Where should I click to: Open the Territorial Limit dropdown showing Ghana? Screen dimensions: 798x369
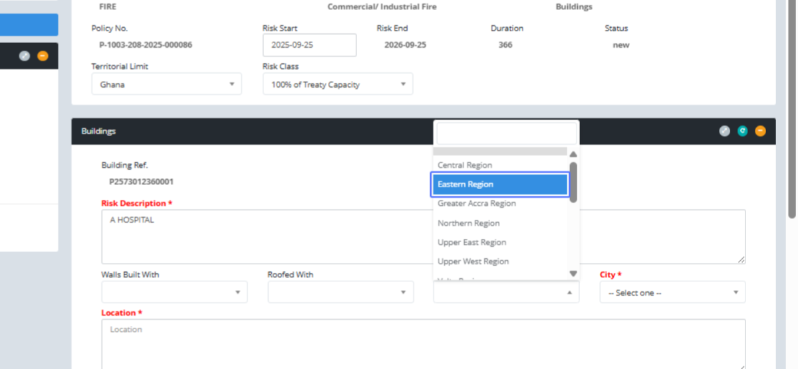coord(166,84)
